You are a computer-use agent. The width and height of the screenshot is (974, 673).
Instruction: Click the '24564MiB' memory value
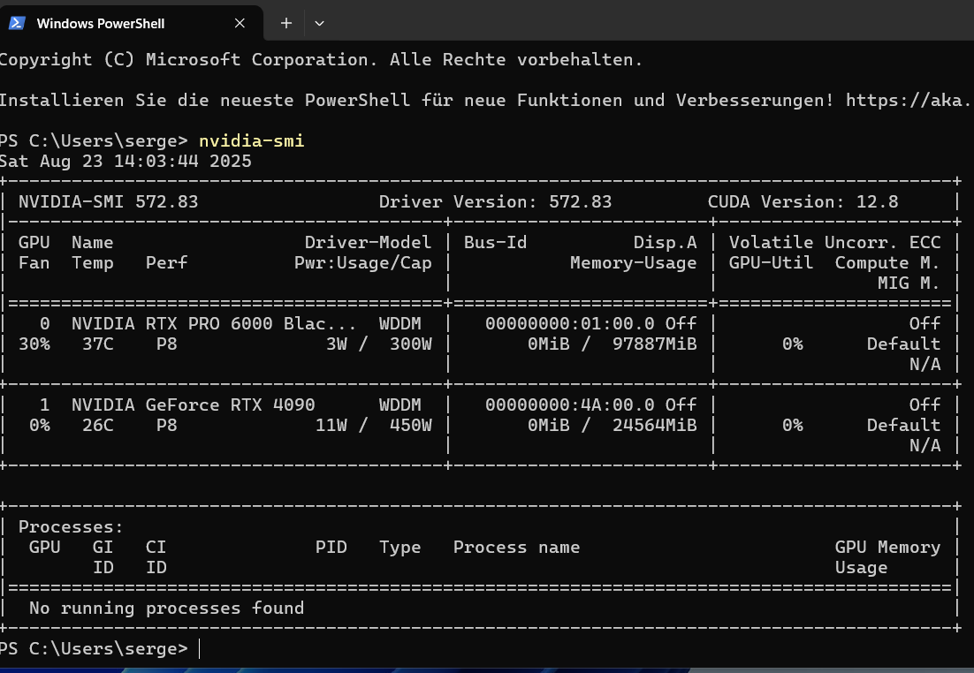pyautogui.click(x=655, y=426)
